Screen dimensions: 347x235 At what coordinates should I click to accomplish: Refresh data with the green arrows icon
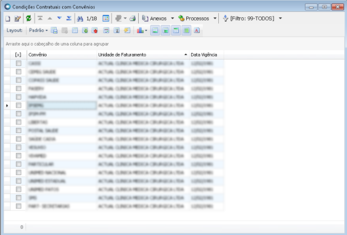click(x=29, y=18)
